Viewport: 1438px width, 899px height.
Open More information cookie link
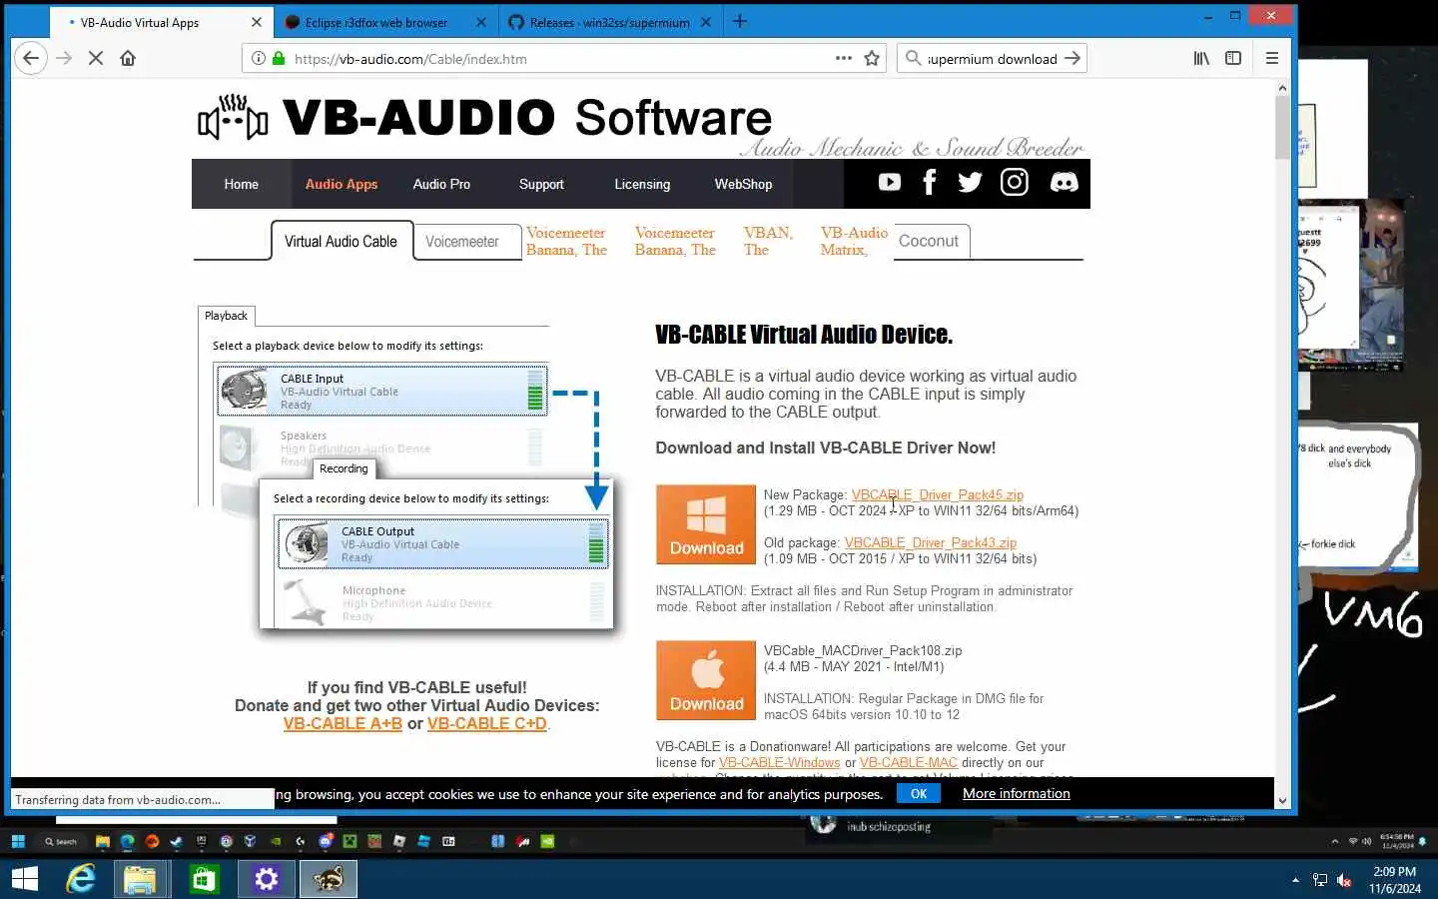(x=1016, y=793)
